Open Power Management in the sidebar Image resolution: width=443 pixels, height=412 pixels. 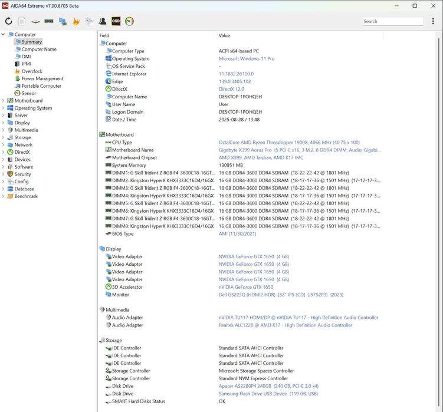pos(39,78)
